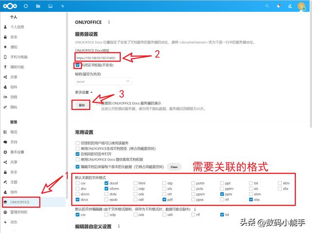This screenshot has height=233, width=312.
Task: Click the secret key input field
Action: [103, 82]
